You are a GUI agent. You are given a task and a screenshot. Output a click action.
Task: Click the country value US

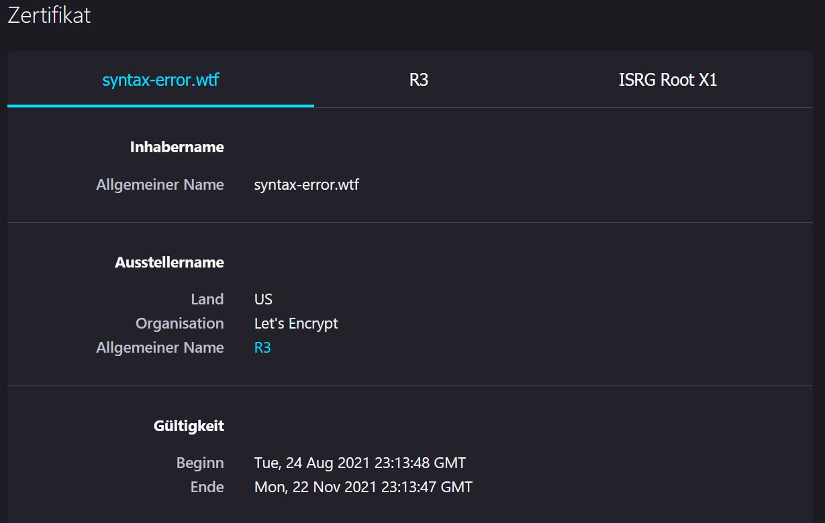point(262,299)
